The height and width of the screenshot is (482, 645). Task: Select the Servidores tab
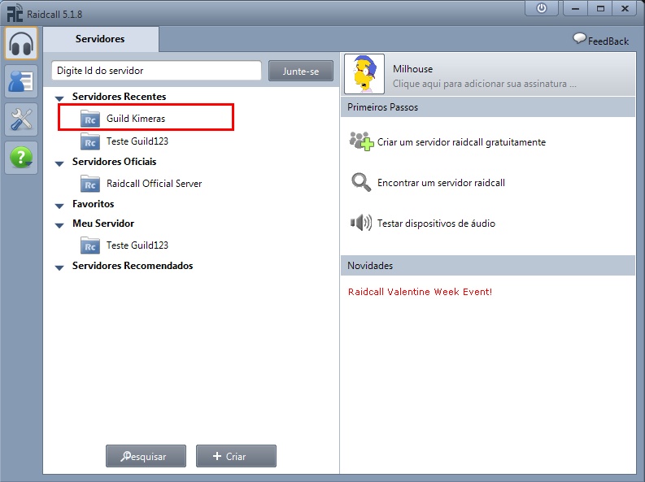100,39
